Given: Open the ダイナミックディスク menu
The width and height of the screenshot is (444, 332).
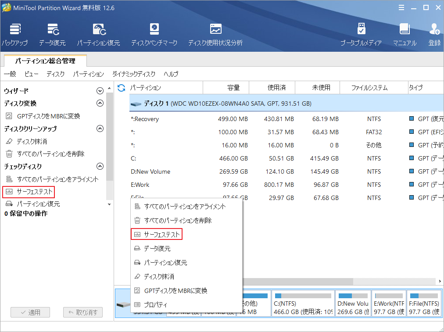Looking at the screenshot, I should click(134, 74).
